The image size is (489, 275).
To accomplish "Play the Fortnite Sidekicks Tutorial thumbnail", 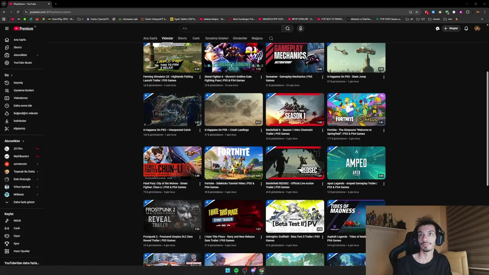I will (233, 163).
